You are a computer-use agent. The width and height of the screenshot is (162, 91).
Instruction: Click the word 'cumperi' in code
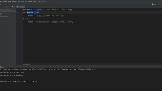pyautogui.click(x=54, y=22)
